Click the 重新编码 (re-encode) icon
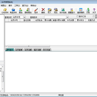Screen dimensions: 97x97 point(81,11)
